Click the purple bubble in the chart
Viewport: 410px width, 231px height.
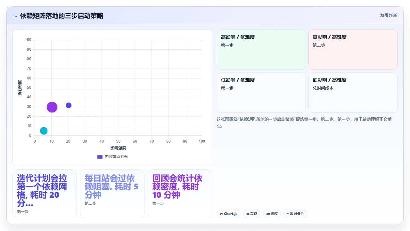(52, 107)
